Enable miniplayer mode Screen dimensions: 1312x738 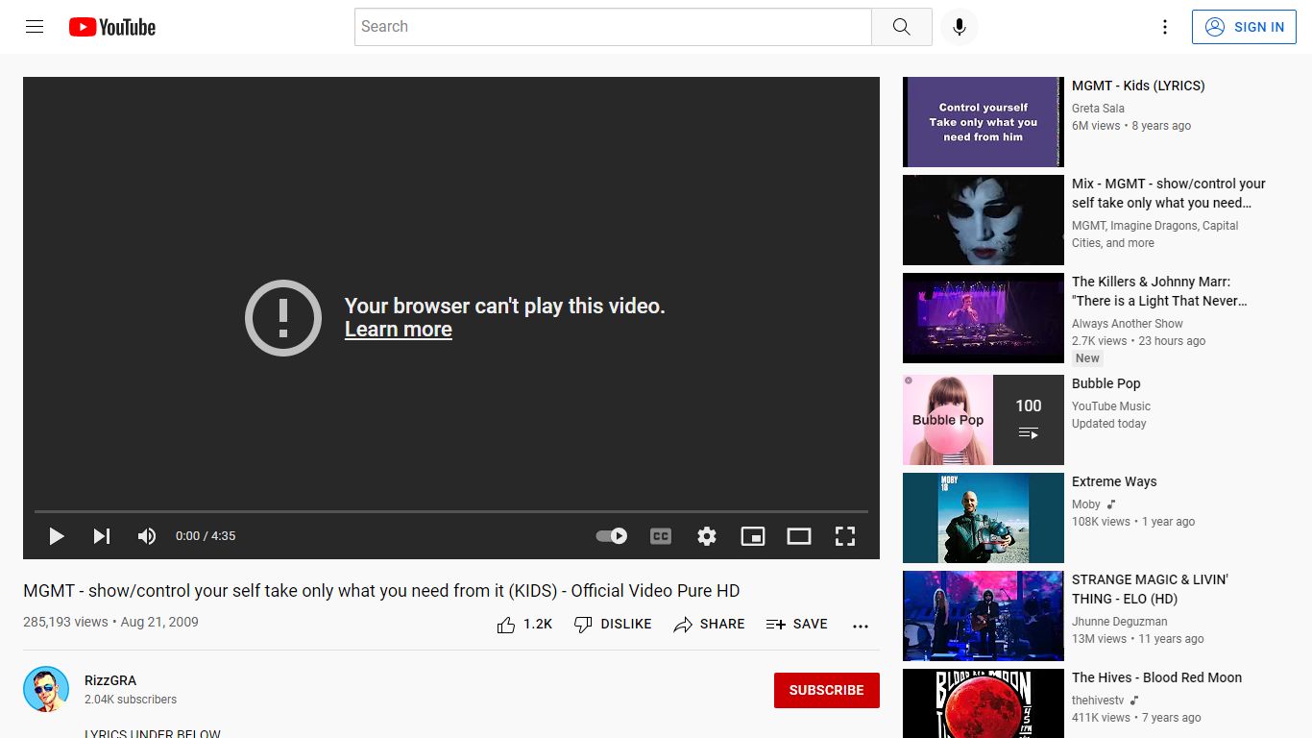point(753,536)
